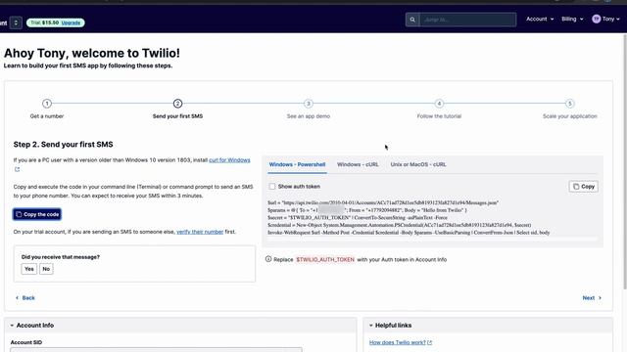Answer Yes to received message
627x352 pixels.
pos(28,269)
